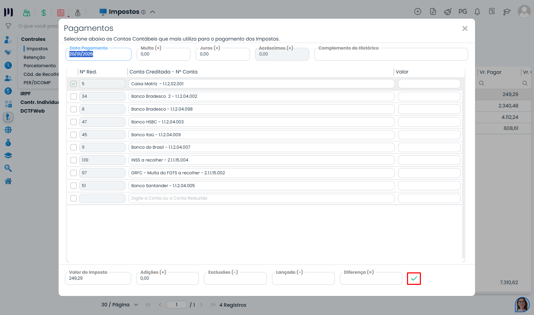Screen dimensions: 534x315
Task: Open Parcelamento menu item
Action: click(x=40, y=65)
